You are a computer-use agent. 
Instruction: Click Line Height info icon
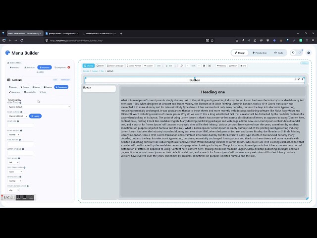pyautogui.click(x=20, y=140)
